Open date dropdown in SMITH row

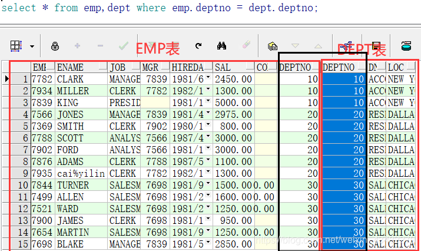click(x=208, y=125)
